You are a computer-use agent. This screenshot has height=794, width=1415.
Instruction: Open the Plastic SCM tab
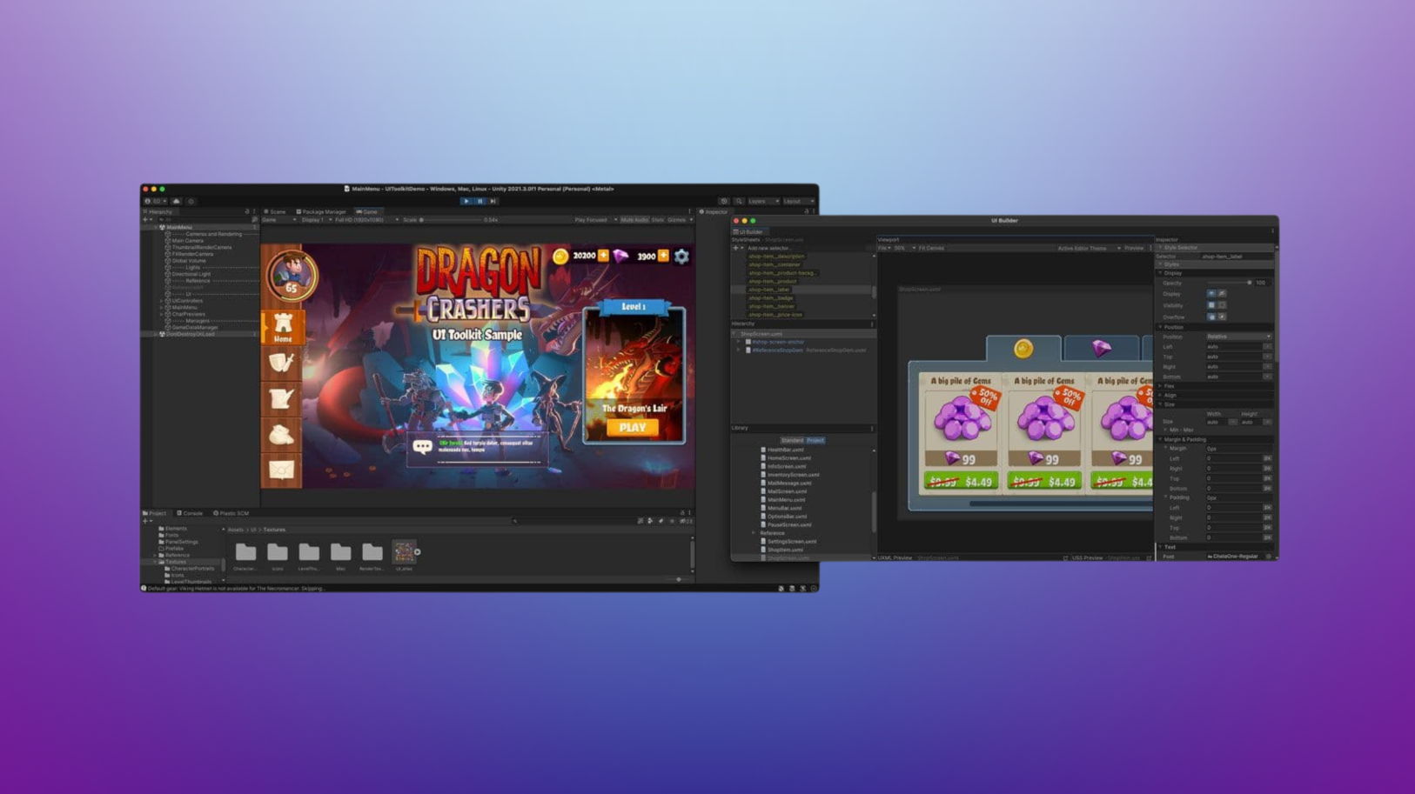coord(231,513)
